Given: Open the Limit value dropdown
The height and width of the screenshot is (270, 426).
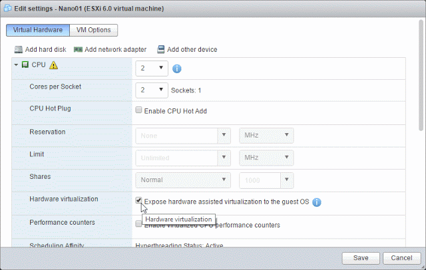Looking at the screenshot, I should pos(224,158).
